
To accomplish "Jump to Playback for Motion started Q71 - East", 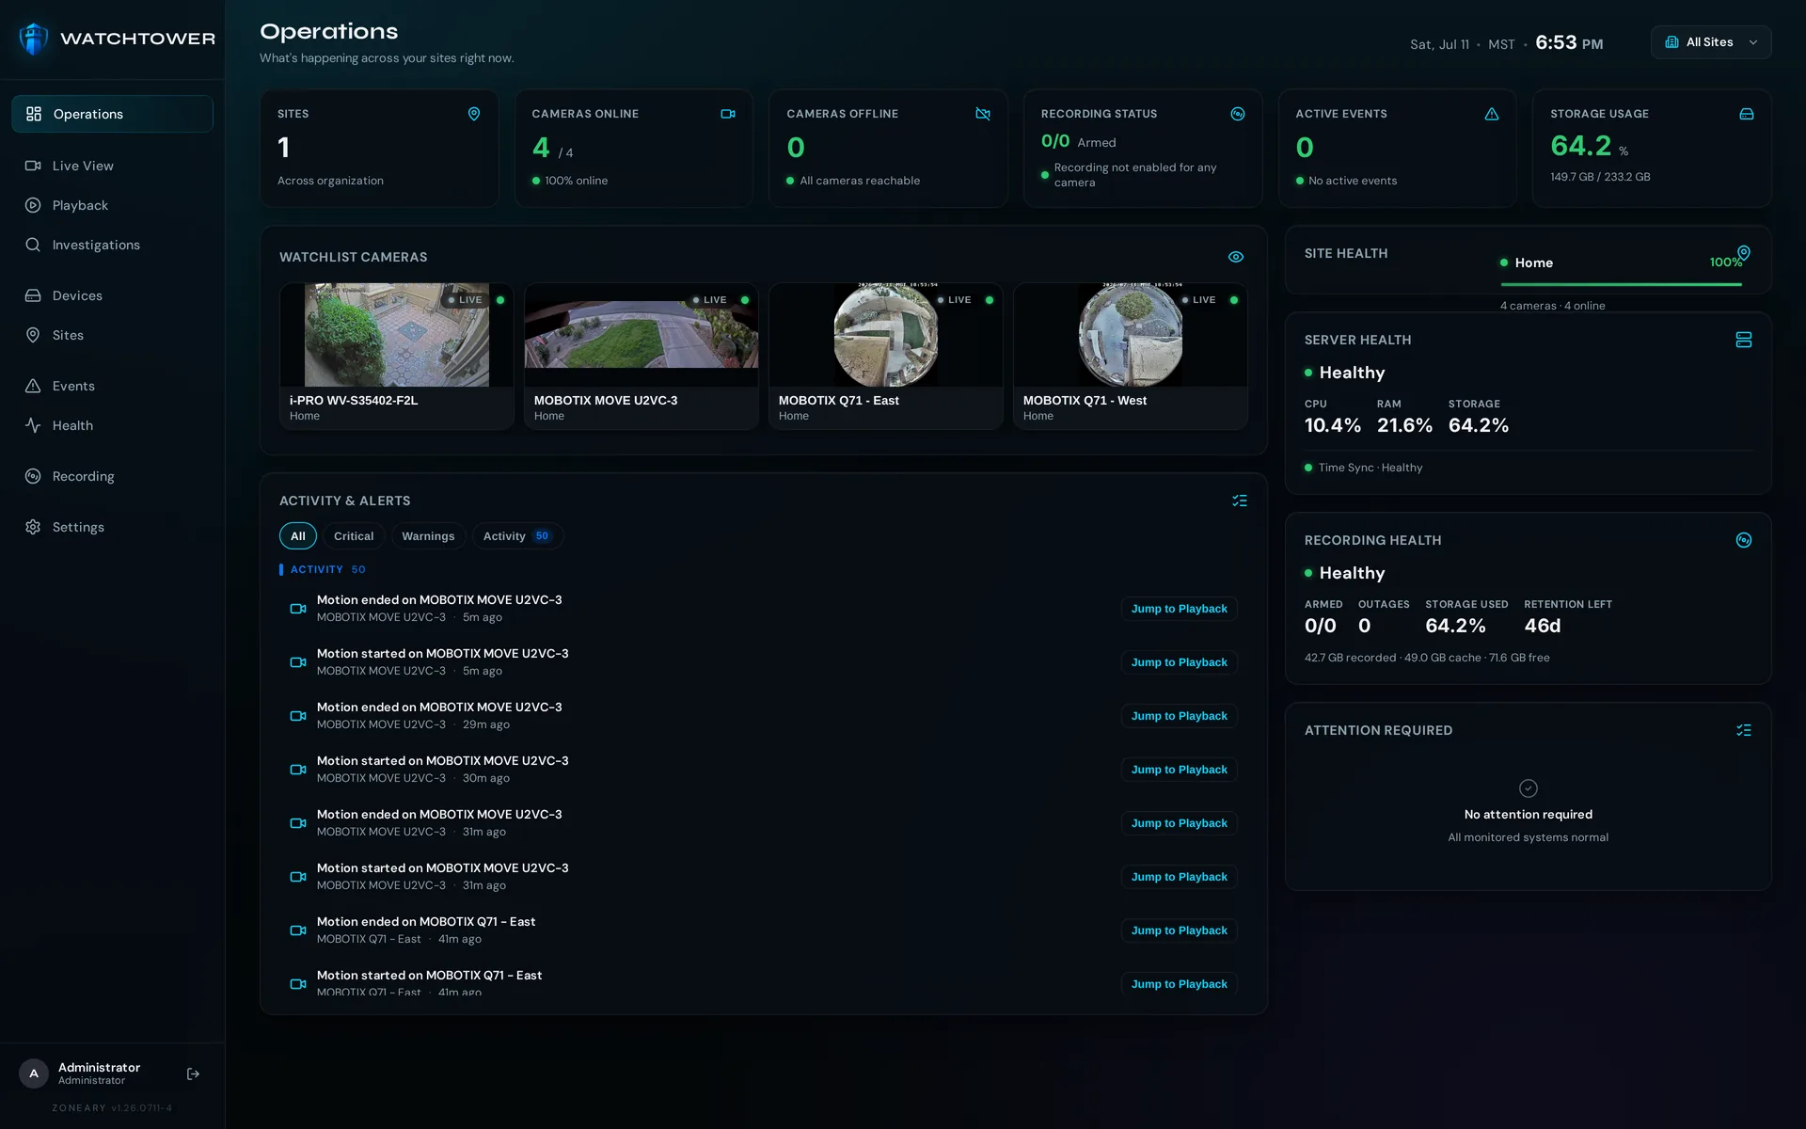I will 1179,984.
